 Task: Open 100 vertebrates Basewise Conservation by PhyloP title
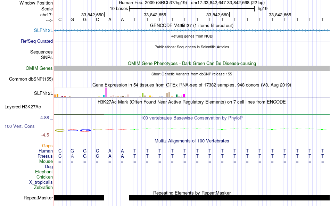(x=191, y=118)
